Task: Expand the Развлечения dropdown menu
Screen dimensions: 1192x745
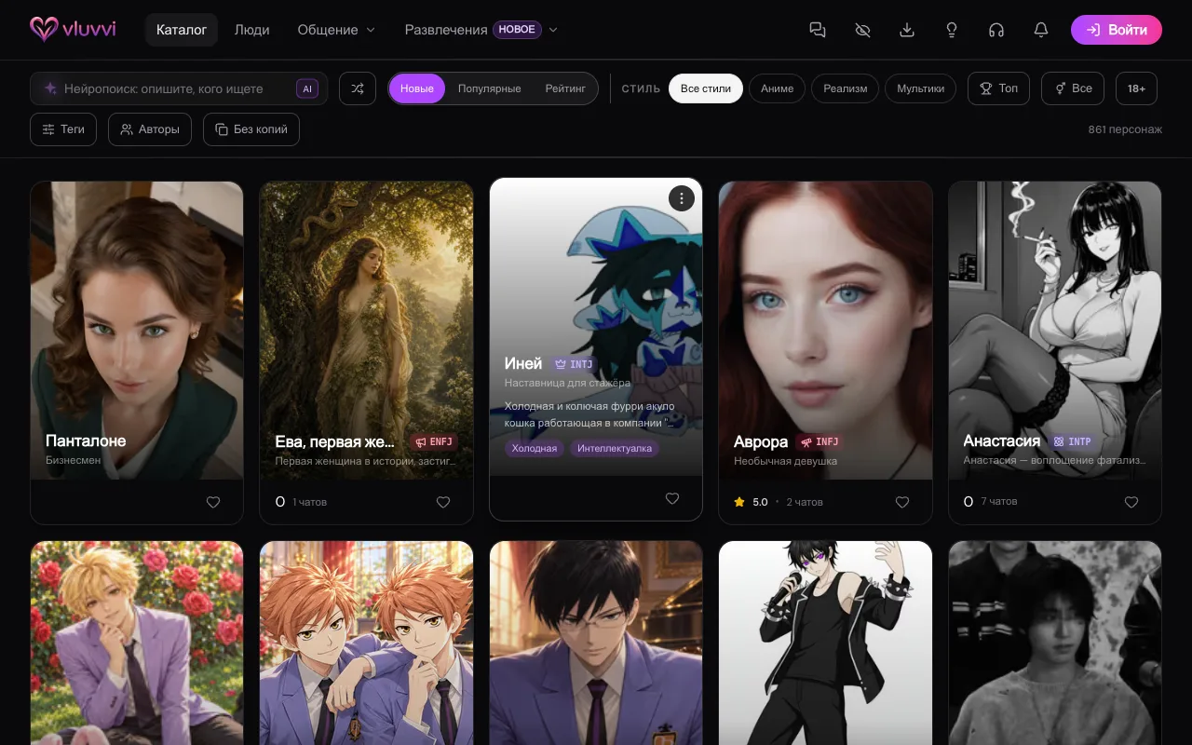Action: pyautogui.click(x=481, y=30)
